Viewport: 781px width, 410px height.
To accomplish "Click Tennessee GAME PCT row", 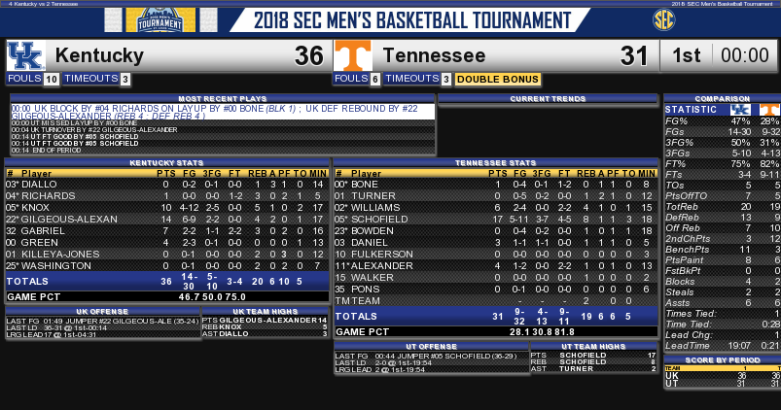I will pyautogui.click(x=496, y=332).
